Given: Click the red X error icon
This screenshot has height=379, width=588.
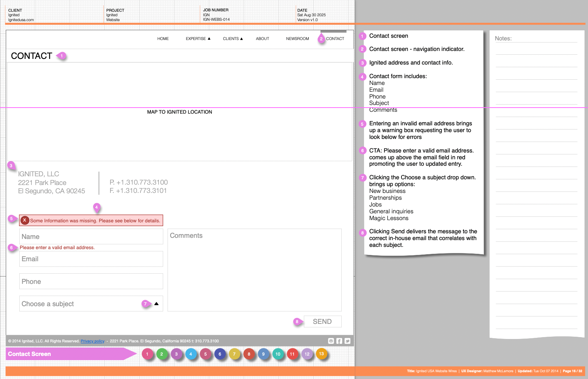Looking at the screenshot, I should click(x=25, y=220).
